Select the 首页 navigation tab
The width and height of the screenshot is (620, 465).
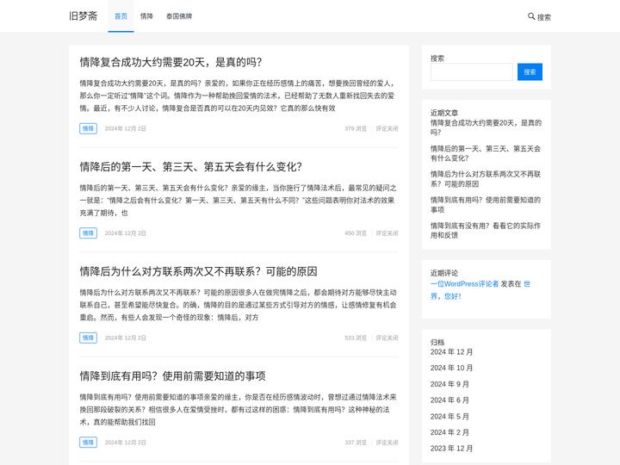pos(121,16)
